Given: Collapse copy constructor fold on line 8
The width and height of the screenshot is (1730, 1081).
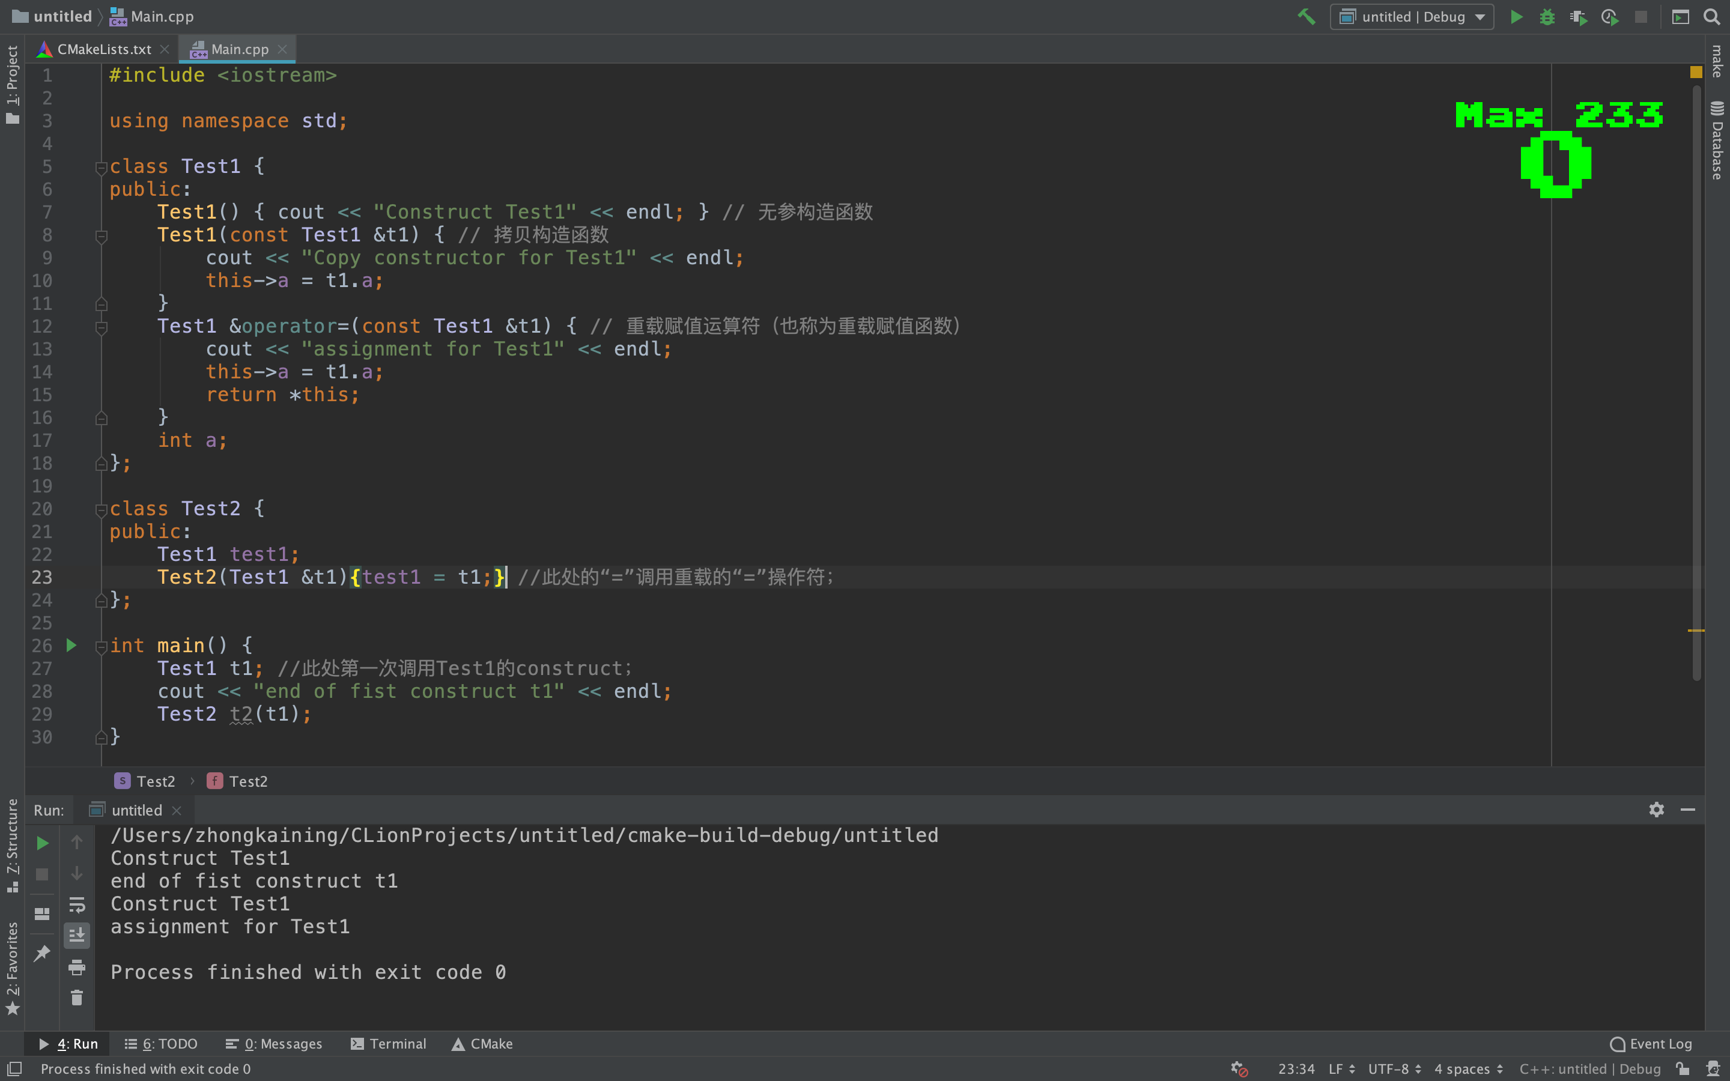Looking at the screenshot, I should [101, 236].
